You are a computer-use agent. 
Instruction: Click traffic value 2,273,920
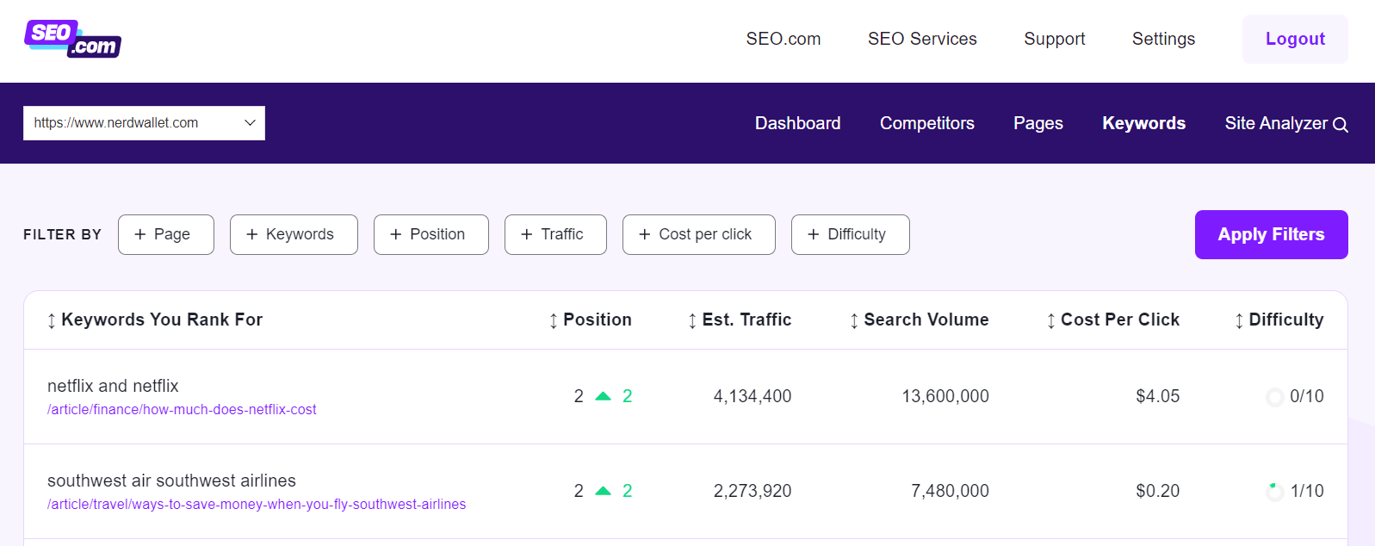753,491
